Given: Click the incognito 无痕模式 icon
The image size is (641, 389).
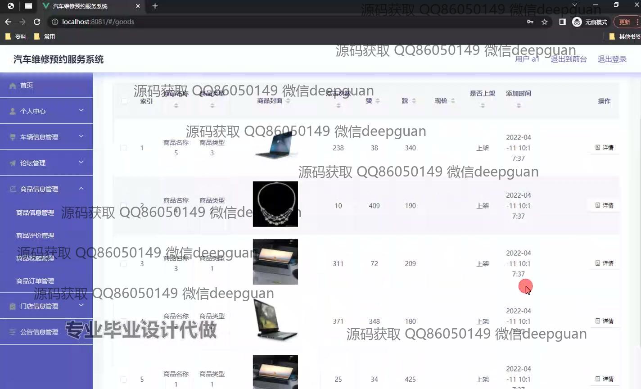Looking at the screenshot, I should (x=577, y=22).
